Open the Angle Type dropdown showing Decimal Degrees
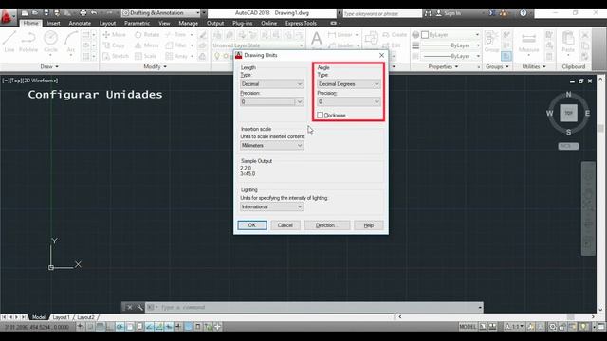 click(x=349, y=84)
